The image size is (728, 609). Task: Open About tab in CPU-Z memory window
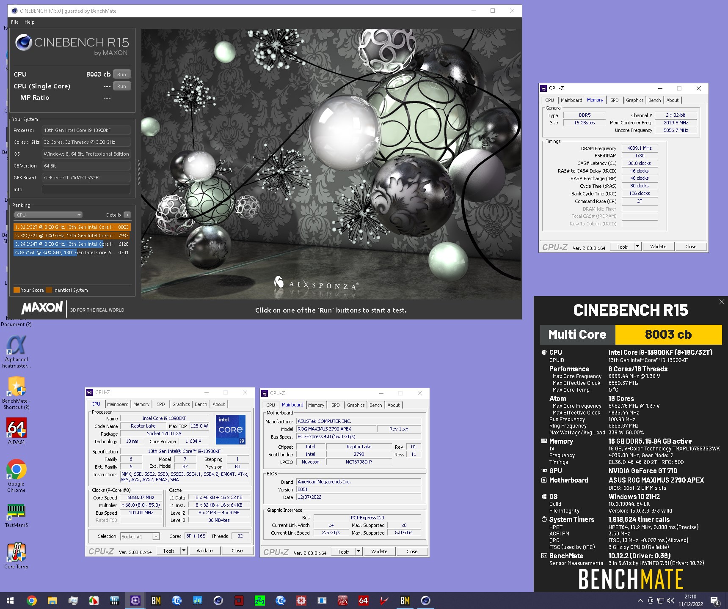click(x=672, y=100)
